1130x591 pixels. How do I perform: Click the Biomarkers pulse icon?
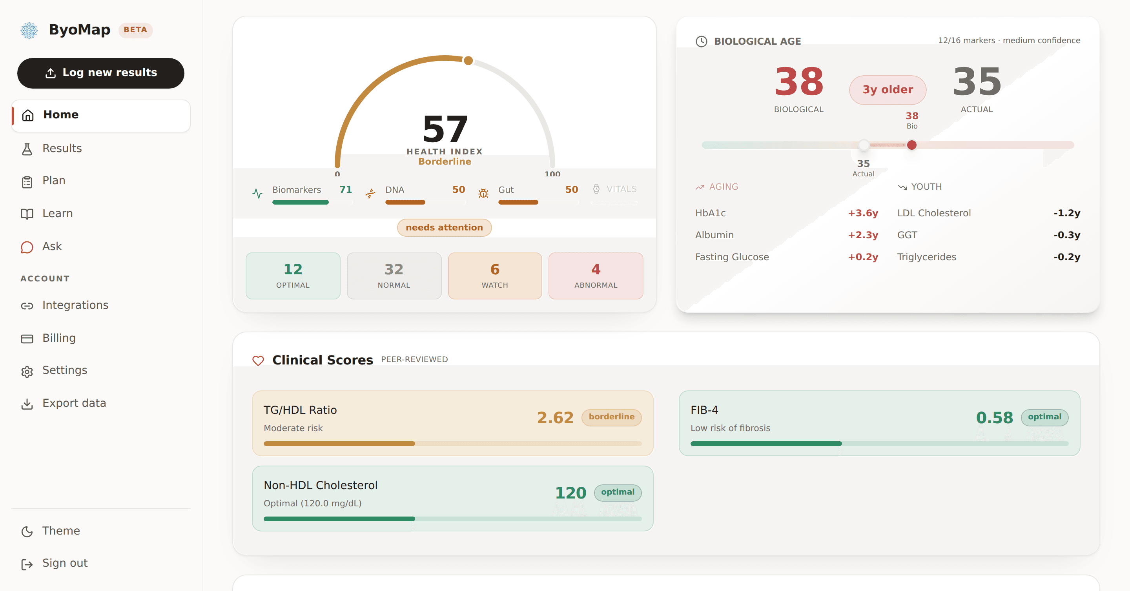257,193
